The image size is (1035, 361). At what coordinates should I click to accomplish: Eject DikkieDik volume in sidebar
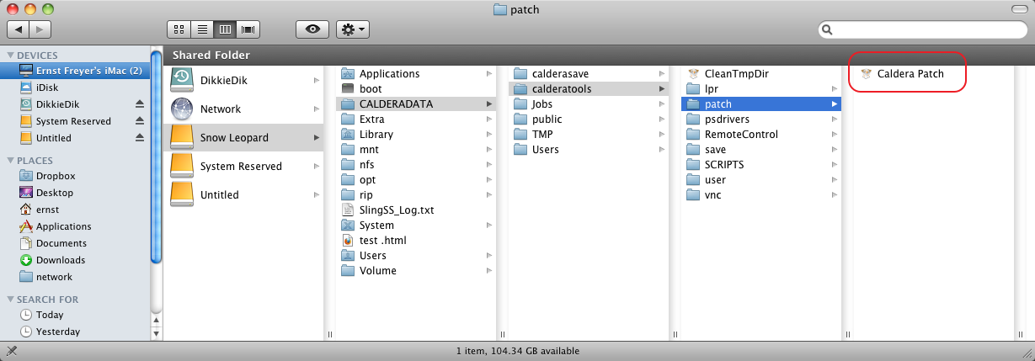tap(141, 104)
